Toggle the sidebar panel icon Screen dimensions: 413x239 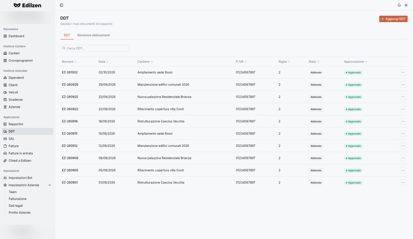61,5
